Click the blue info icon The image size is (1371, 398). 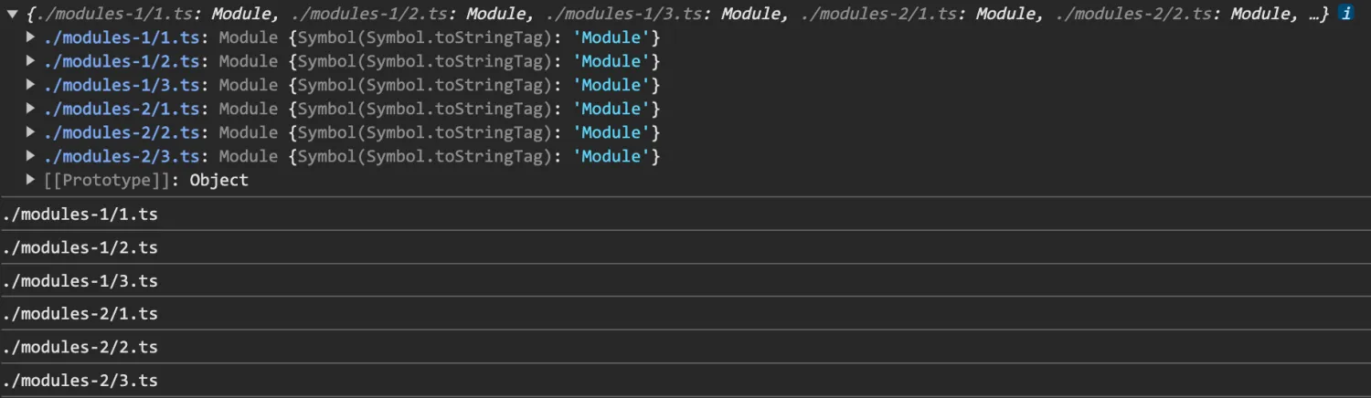pos(1346,14)
